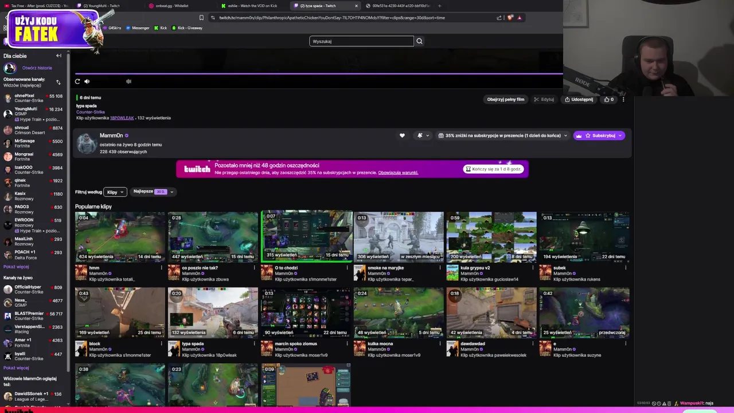This screenshot has height=413, width=734.
Task: Click the Counter-Strike category link
Action: (90, 112)
